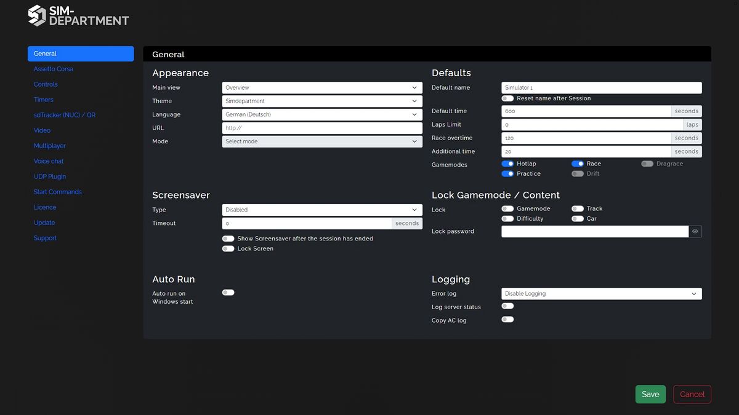Select the General sidebar tab

81,53
